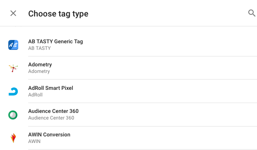Click the AWIN flame icon
257x150 pixels.
13,138
